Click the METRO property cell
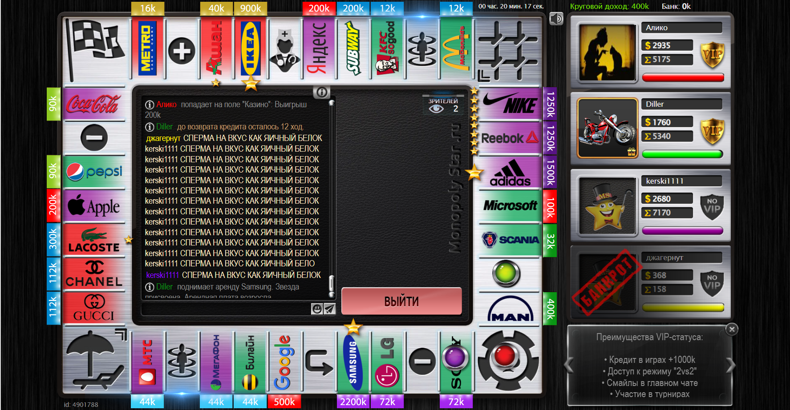Screen dimensions: 790x410 coord(148,48)
